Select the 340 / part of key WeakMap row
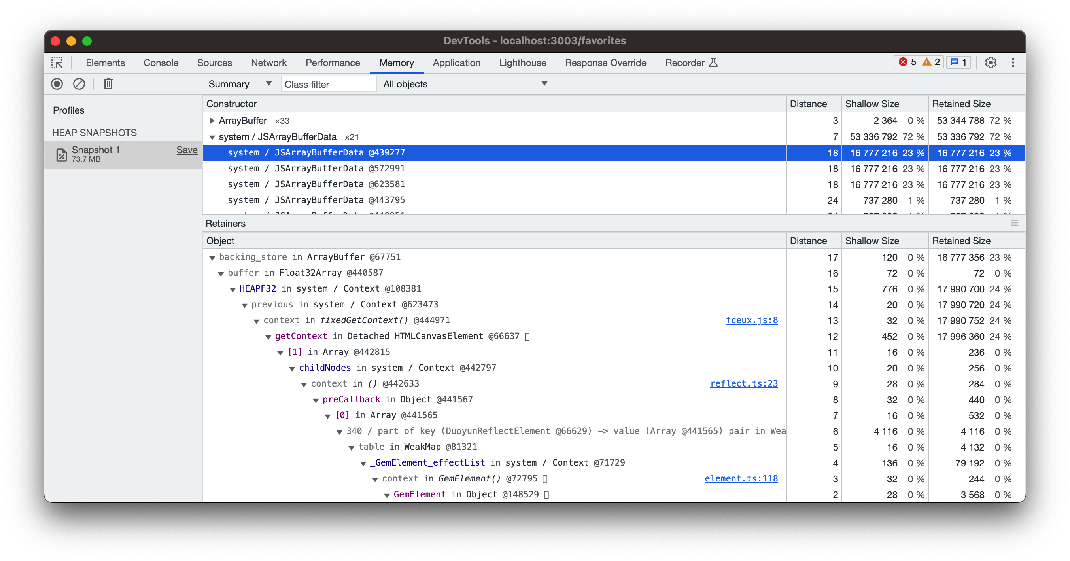Image resolution: width=1070 pixels, height=561 pixels. pyautogui.click(x=614, y=431)
